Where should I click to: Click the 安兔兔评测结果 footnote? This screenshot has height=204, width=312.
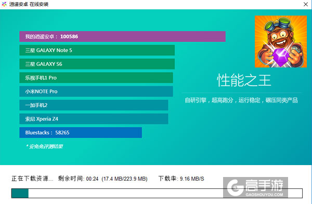(44, 146)
